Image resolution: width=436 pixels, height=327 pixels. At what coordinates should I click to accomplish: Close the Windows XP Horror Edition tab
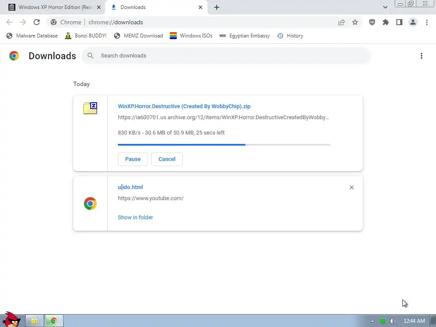99,7
